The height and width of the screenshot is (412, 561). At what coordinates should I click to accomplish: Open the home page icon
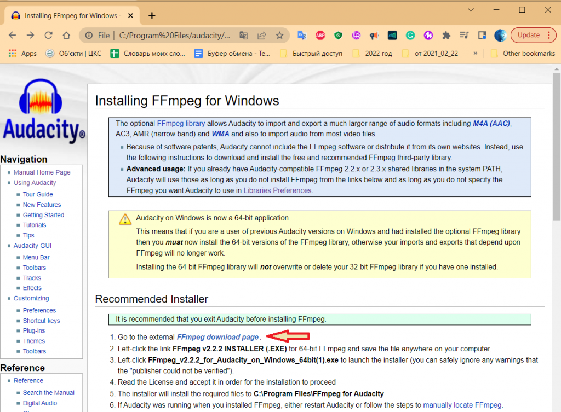tap(66, 36)
